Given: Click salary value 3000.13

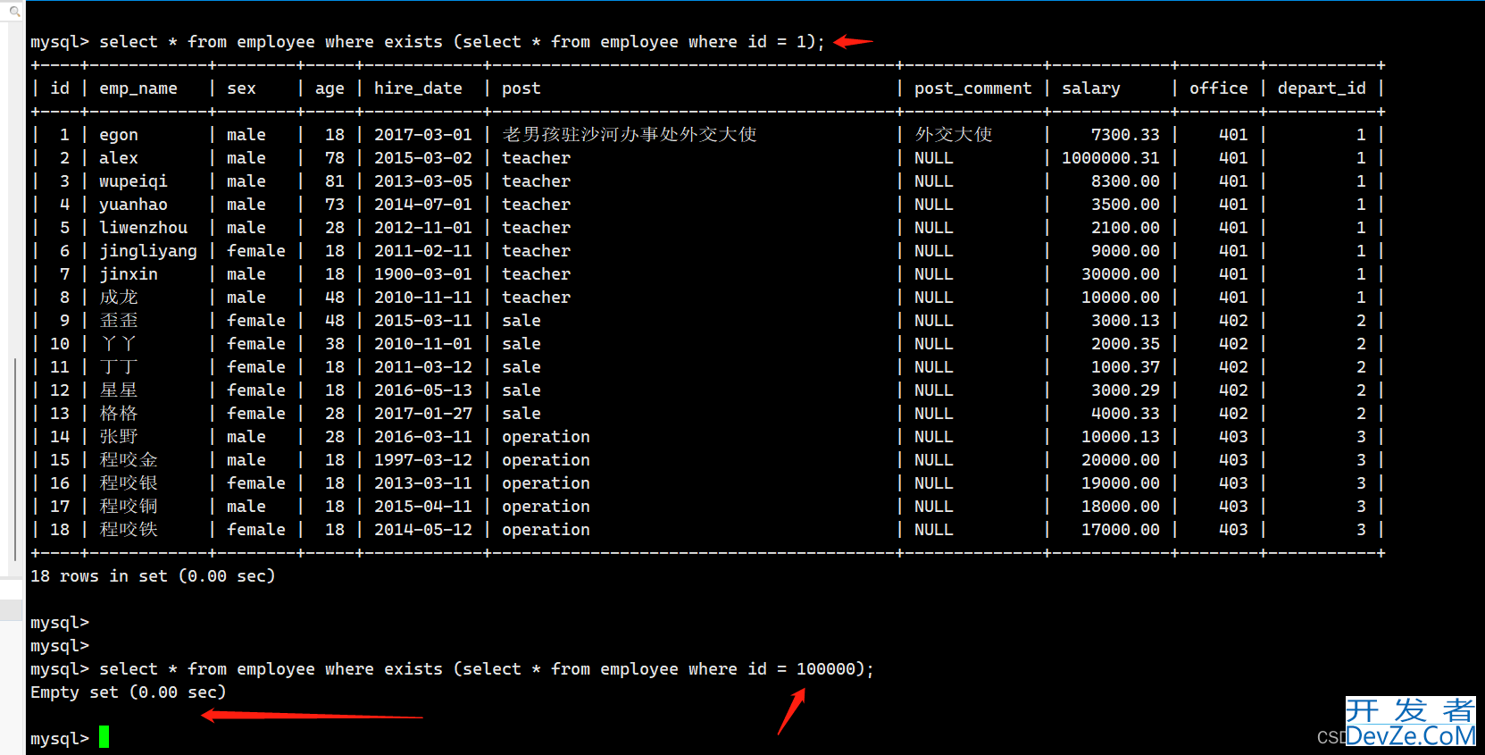Looking at the screenshot, I should (x=1125, y=321).
